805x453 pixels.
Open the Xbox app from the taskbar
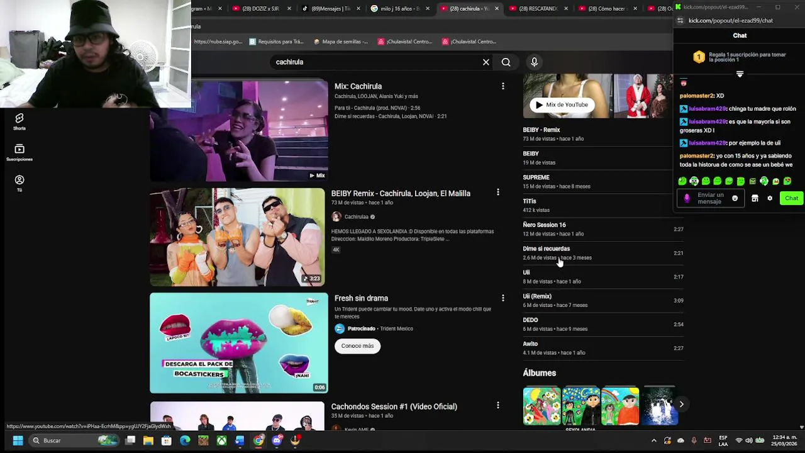pos(221,440)
